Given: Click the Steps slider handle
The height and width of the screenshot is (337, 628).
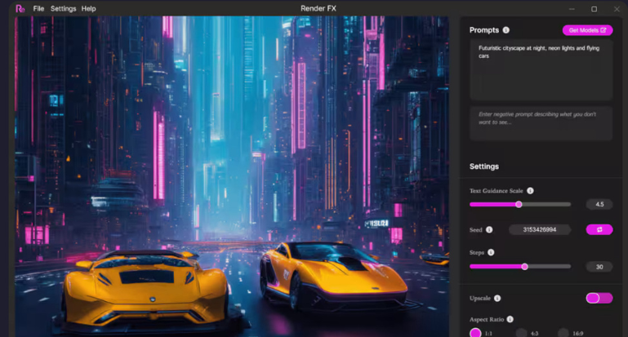Looking at the screenshot, I should 524,266.
